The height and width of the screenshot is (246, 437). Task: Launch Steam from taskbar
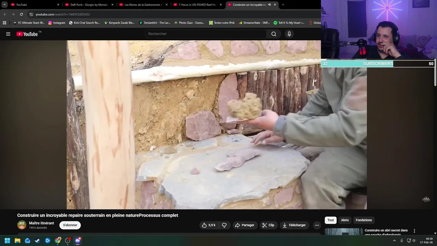pos(38,241)
